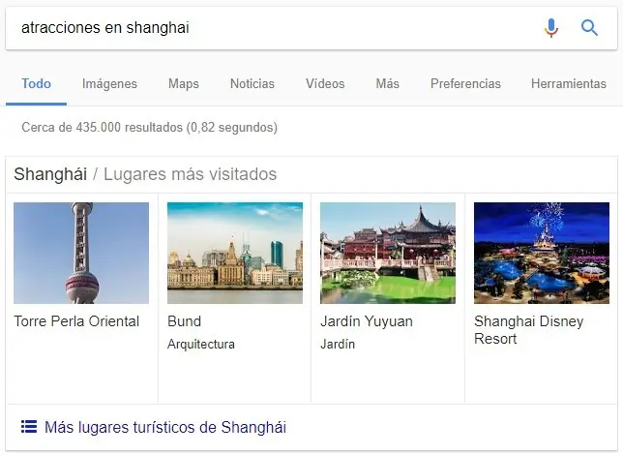Image resolution: width=623 pixels, height=455 pixels.
Task: Open the Bund skyline thumbnail
Action: [235, 253]
